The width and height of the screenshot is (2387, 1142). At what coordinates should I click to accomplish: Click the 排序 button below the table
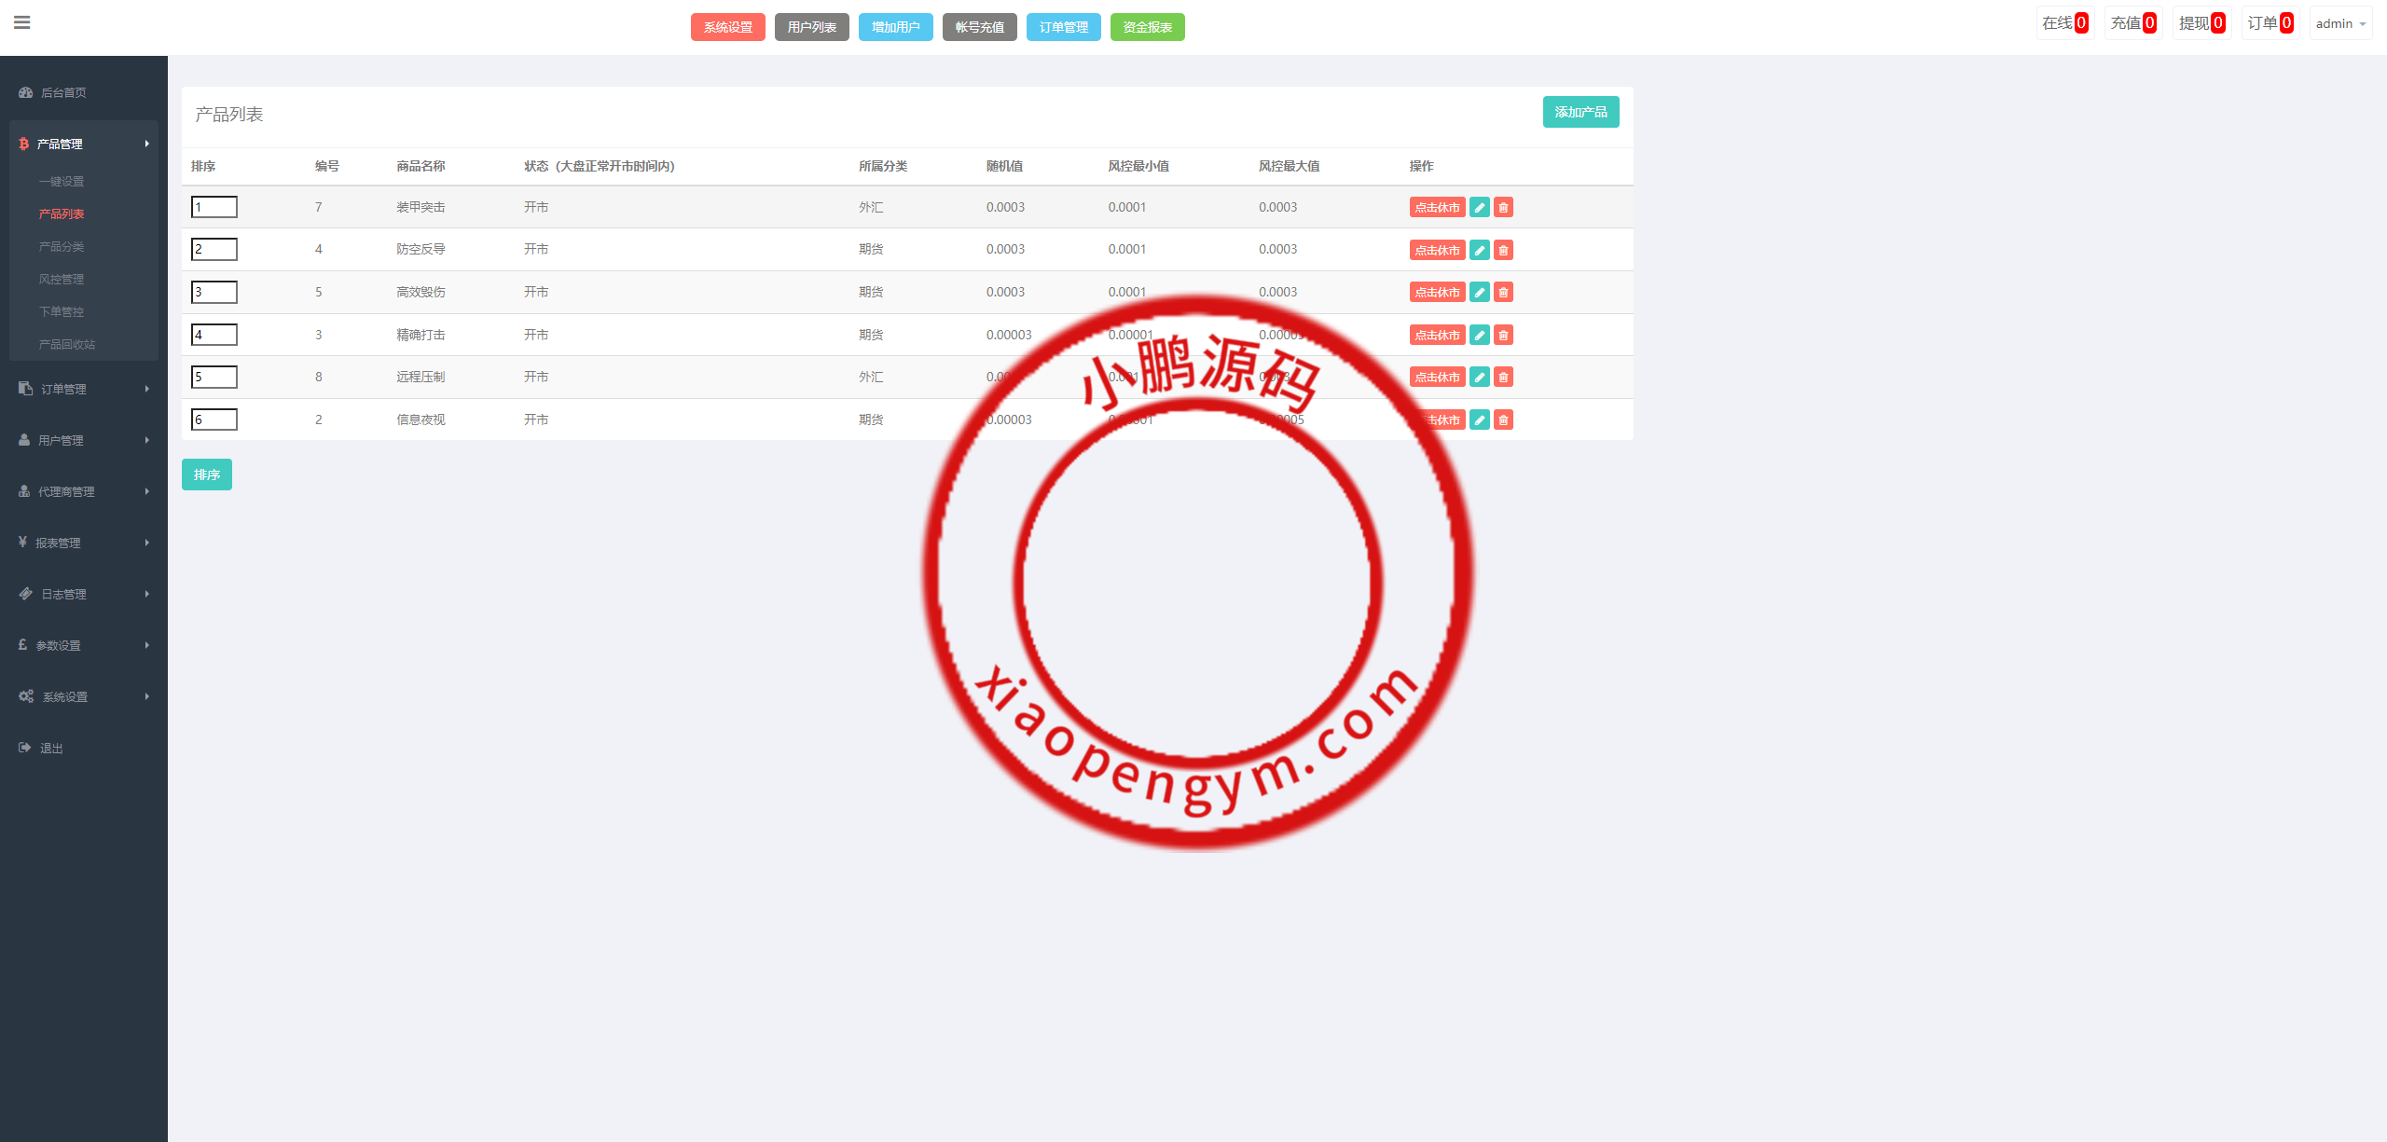[x=206, y=474]
